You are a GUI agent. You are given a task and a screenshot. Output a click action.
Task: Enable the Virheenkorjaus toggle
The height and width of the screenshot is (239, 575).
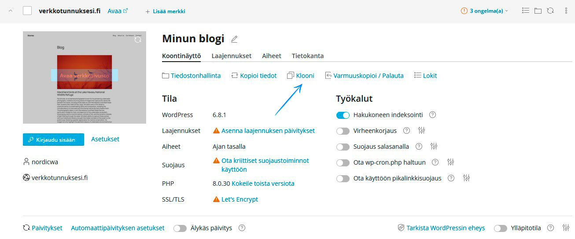click(x=343, y=131)
